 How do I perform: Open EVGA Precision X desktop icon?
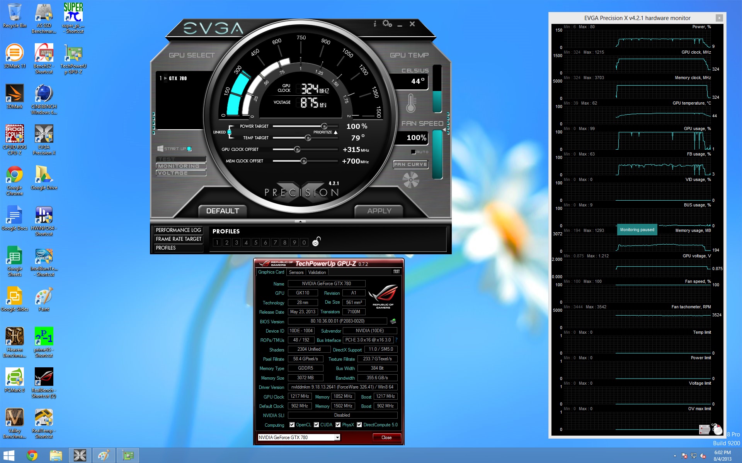[44, 140]
